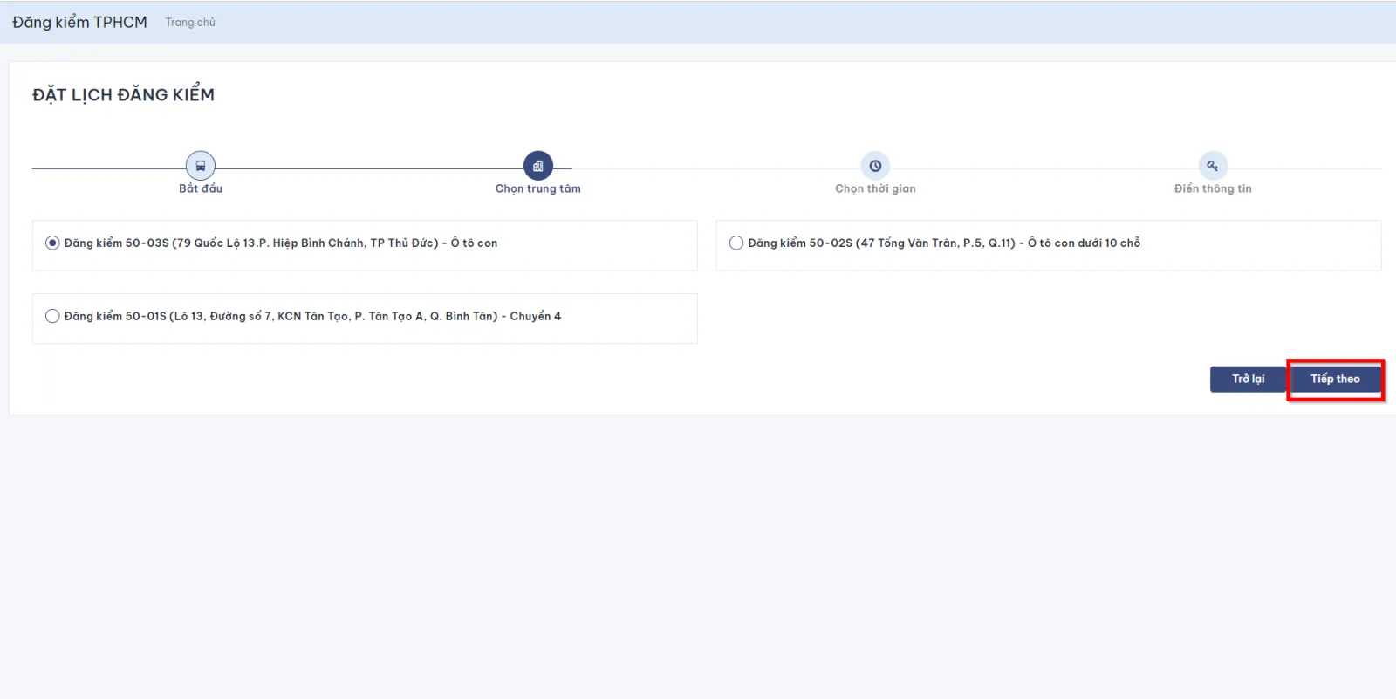Click the Chọn thời gian clock step icon
1396x699 pixels.
(x=875, y=166)
